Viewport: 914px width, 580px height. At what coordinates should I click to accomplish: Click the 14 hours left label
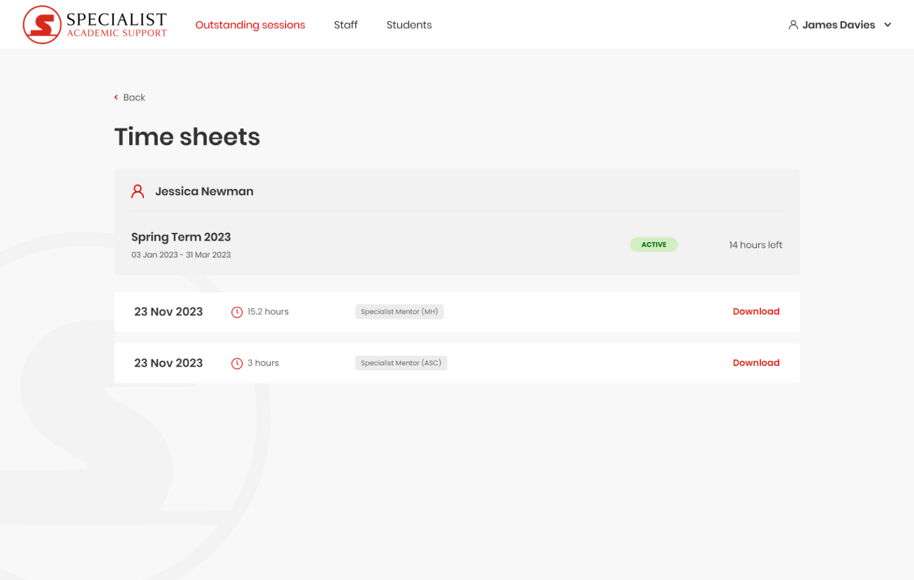[x=755, y=245]
